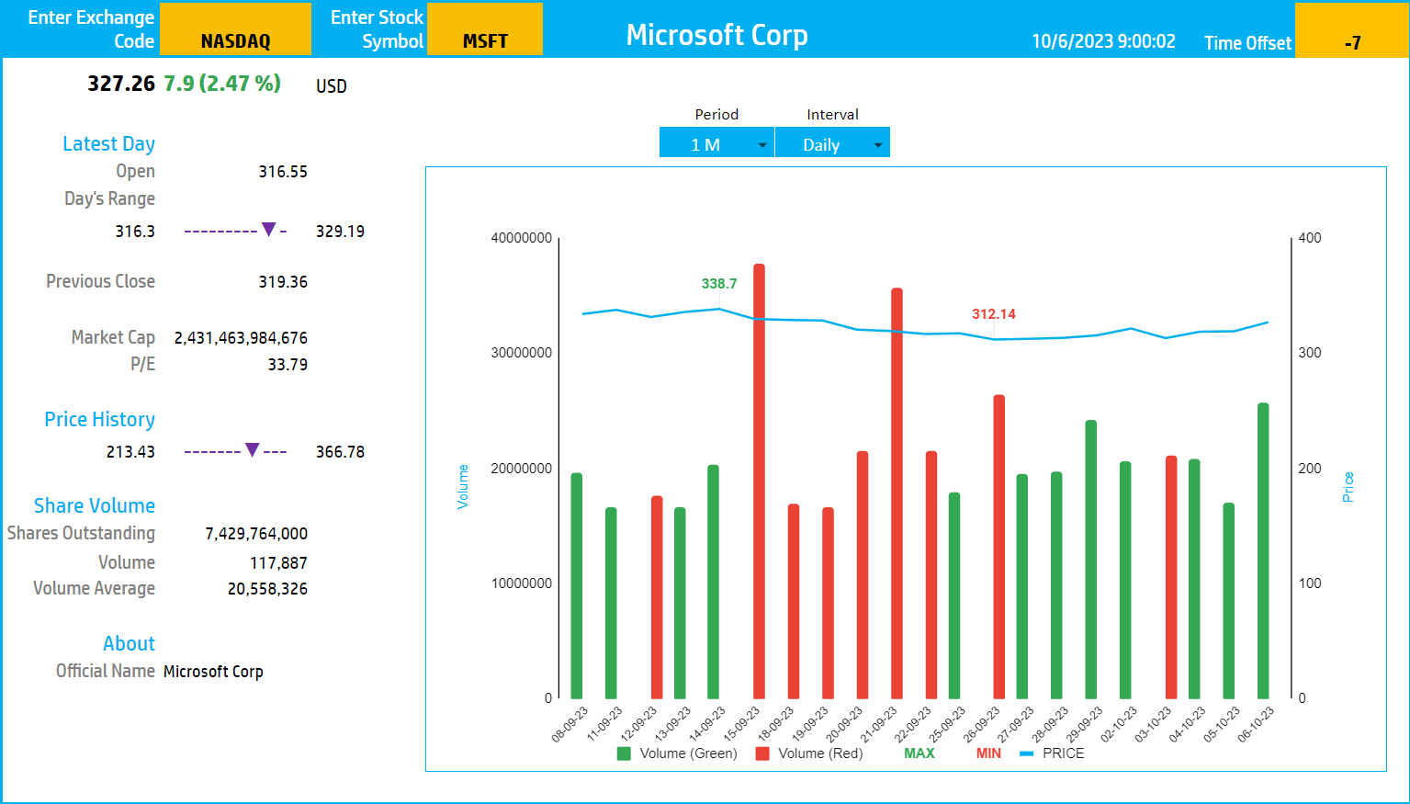Viewport: 1410px width, 804px height.
Task: Open the Period dropdown showing 1 M
Action: tap(716, 143)
